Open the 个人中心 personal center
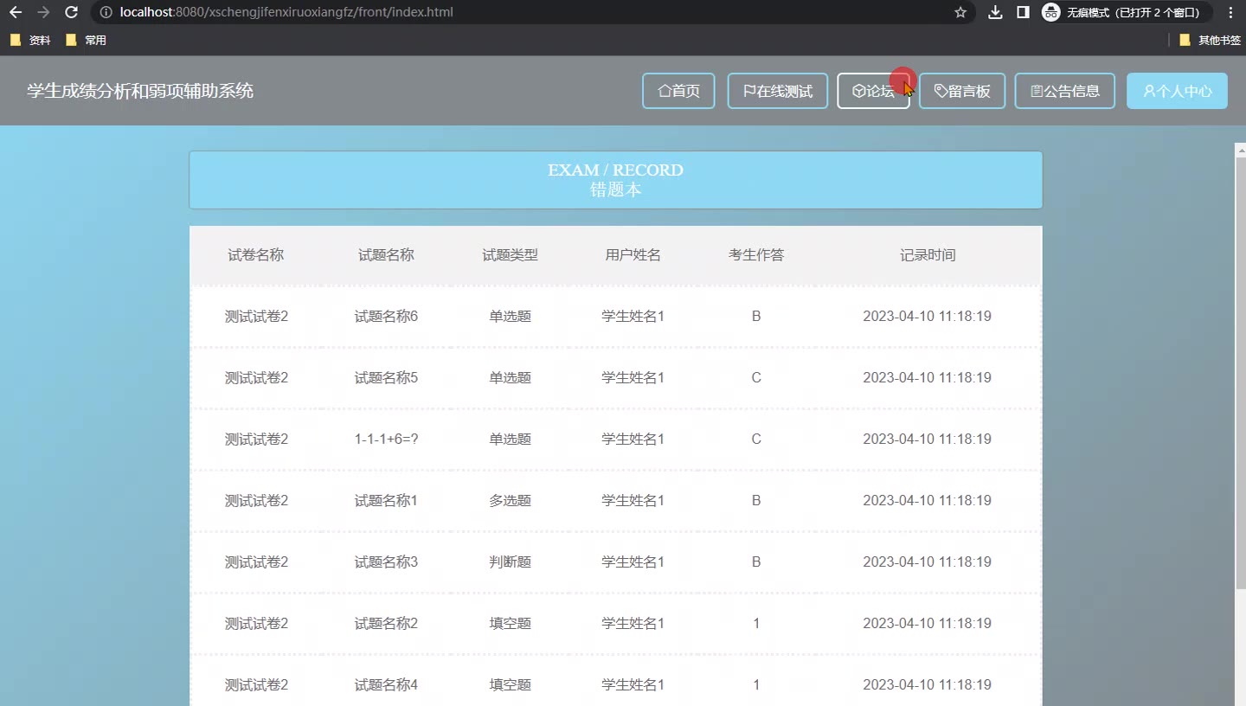 click(x=1178, y=91)
